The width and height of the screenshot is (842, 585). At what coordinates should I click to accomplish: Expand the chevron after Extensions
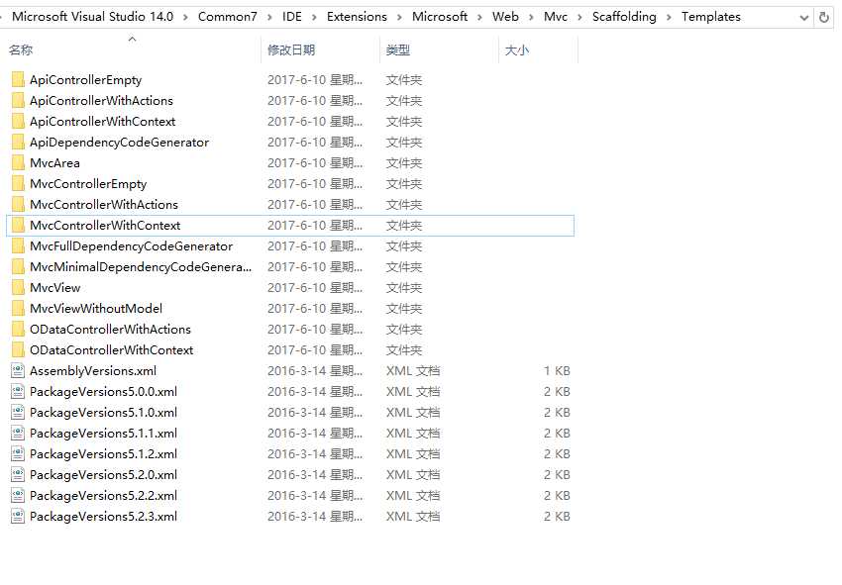point(399,17)
